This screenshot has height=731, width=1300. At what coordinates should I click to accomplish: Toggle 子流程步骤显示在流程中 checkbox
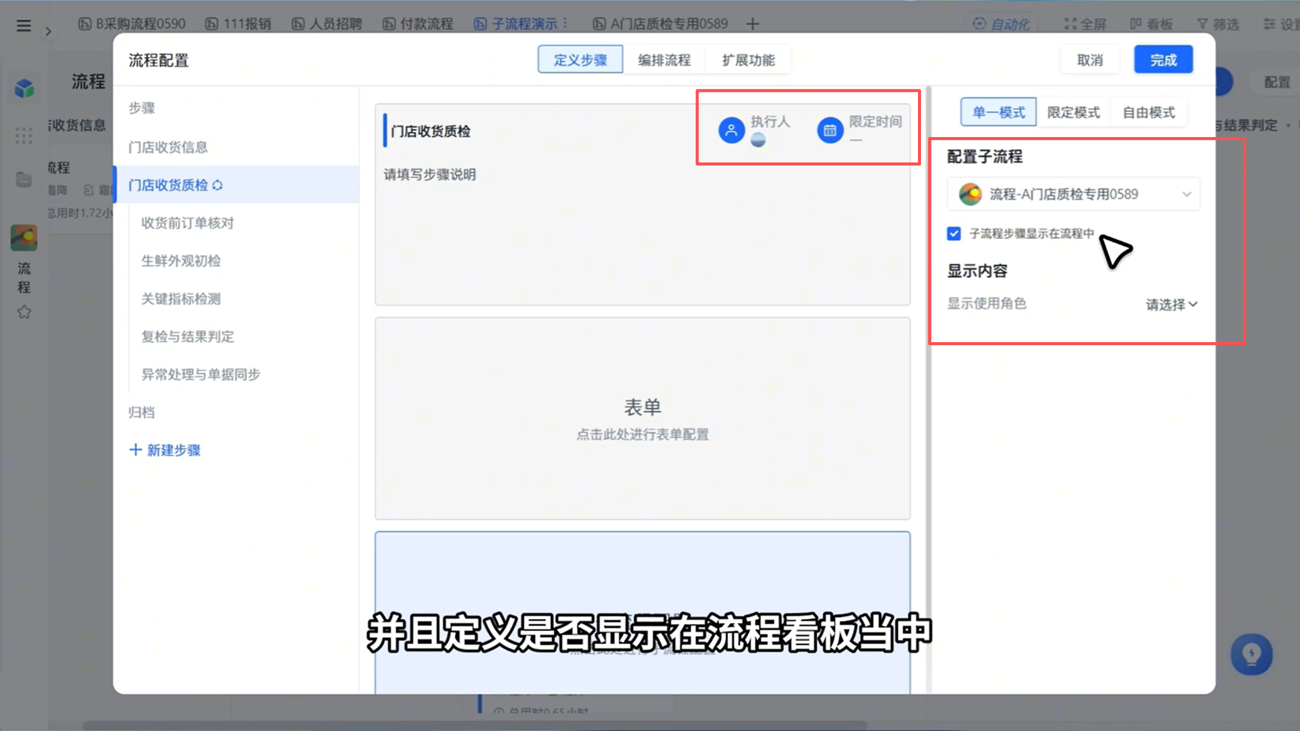954,234
